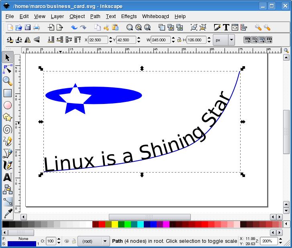This screenshot has width=292, height=248.
Task: Select the Pencil freehand tool
Action: [x=8, y=141]
